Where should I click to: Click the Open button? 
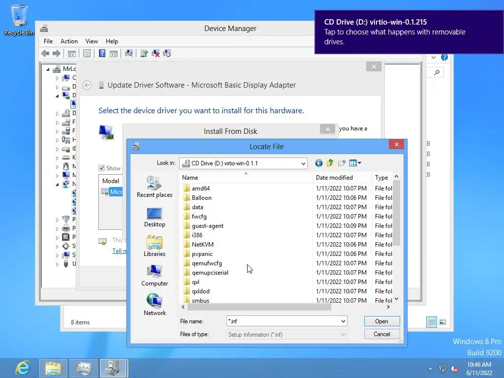coord(381,321)
